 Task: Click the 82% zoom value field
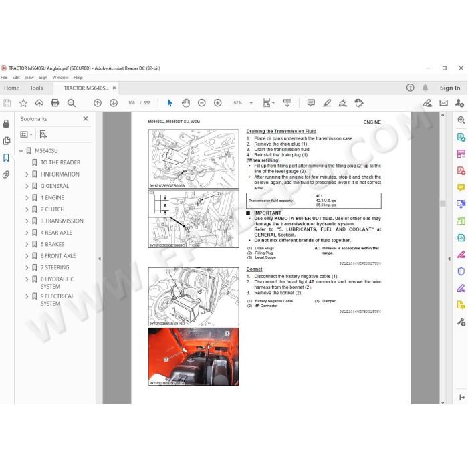[238, 103]
